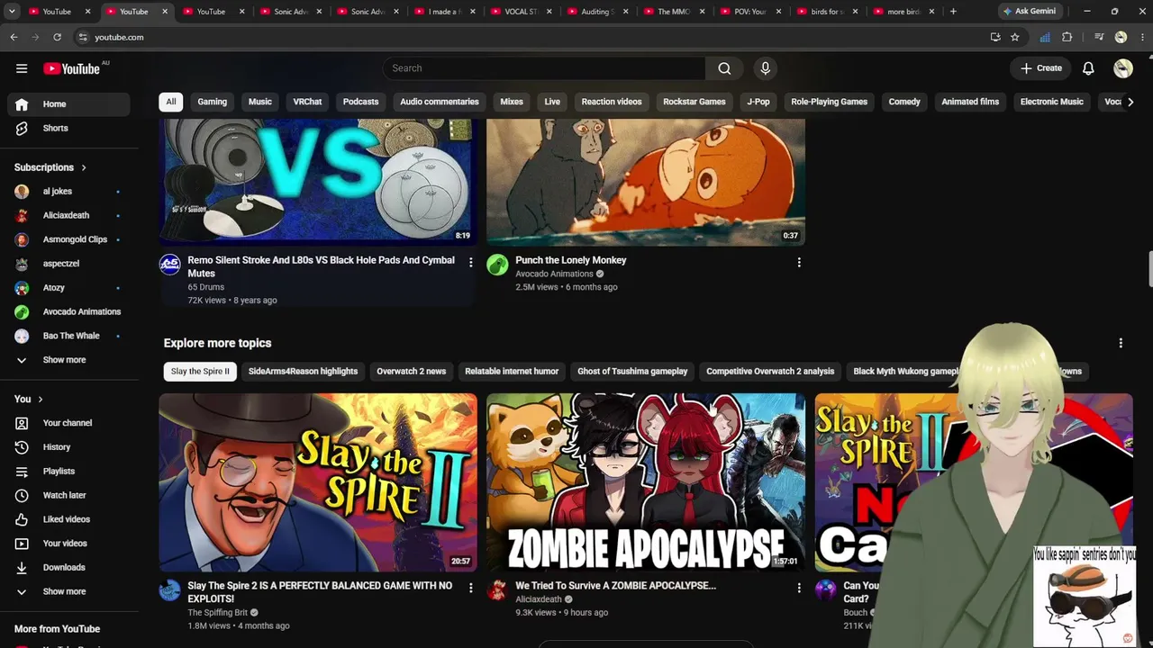Select the Slay the Spire II topic
1153x648 pixels.
click(200, 372)
